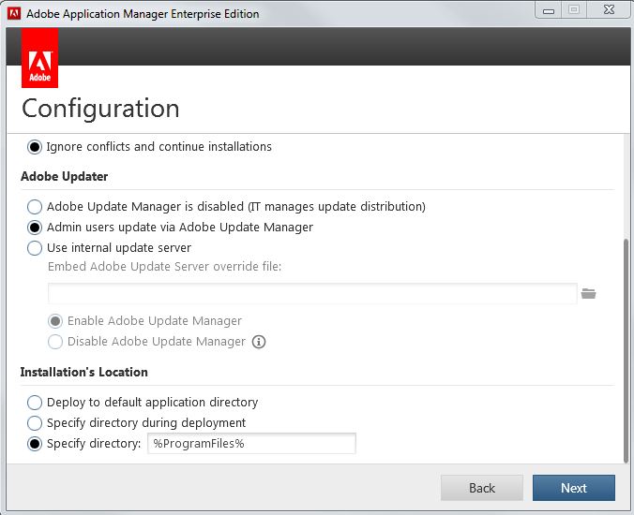Click the %ProgramFiles% directory text field
The height and width of the screenshot is (515, 634).
pos(251,444)
